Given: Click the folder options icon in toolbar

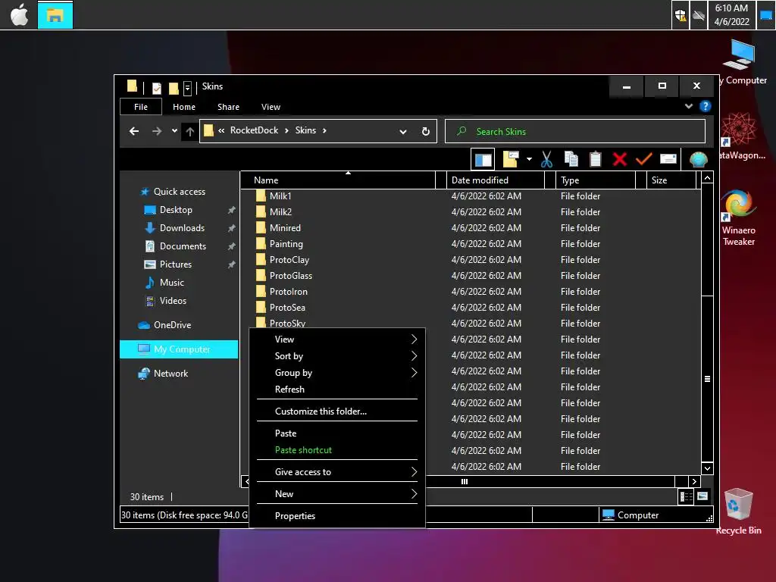Looking at the screenshot, I should pyautogui.click(x=510, y=159).
